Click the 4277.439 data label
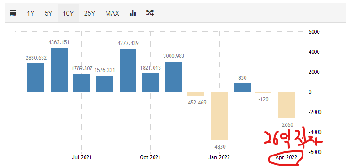 point(128,43)
